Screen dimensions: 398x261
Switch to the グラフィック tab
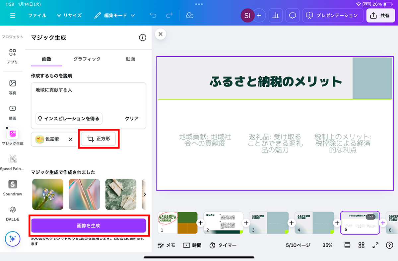[87, 59]
